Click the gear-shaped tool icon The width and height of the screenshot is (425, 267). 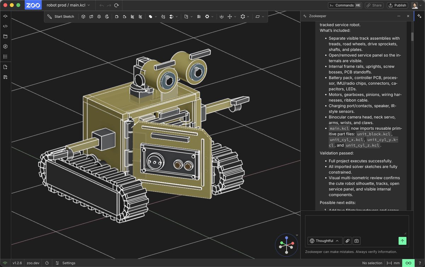click(207, 17)
